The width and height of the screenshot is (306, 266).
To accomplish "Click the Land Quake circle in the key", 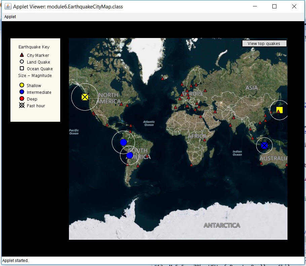I will point(22,62).
